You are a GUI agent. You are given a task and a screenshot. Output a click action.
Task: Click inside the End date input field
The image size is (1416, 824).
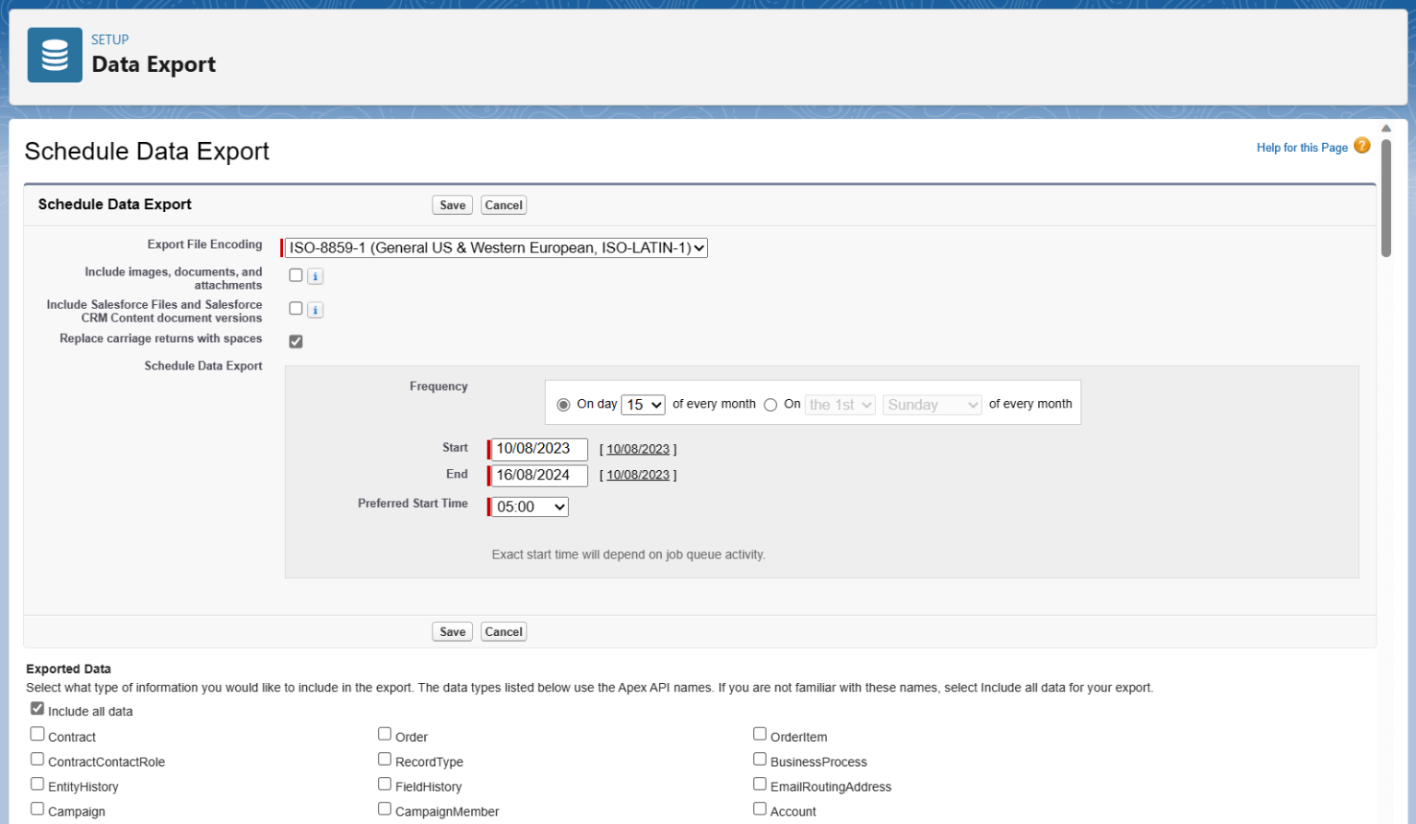[538, 476]
